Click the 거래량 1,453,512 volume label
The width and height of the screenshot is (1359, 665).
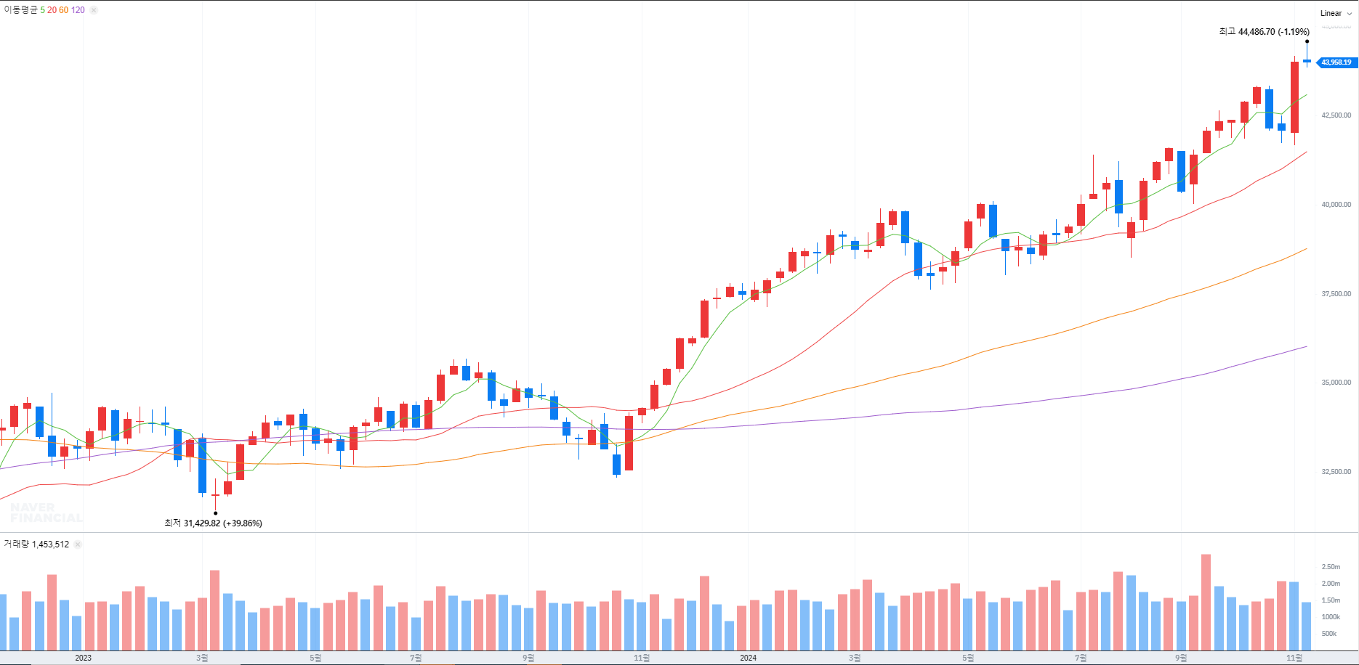click(36, 544)
